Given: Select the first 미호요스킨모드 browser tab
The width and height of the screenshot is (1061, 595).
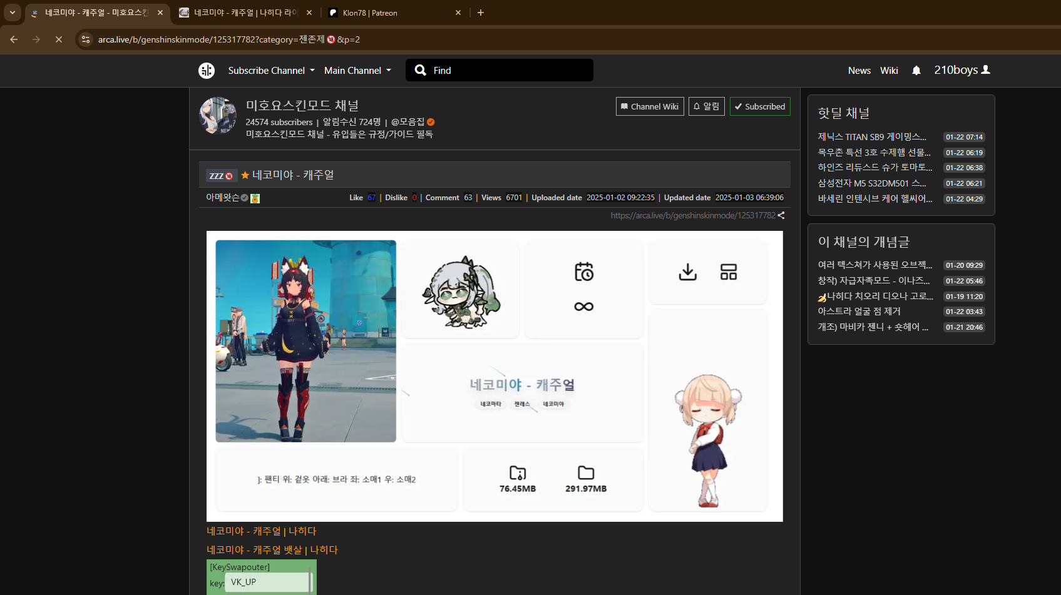Looking at the screenshot, I should point(97,13).
